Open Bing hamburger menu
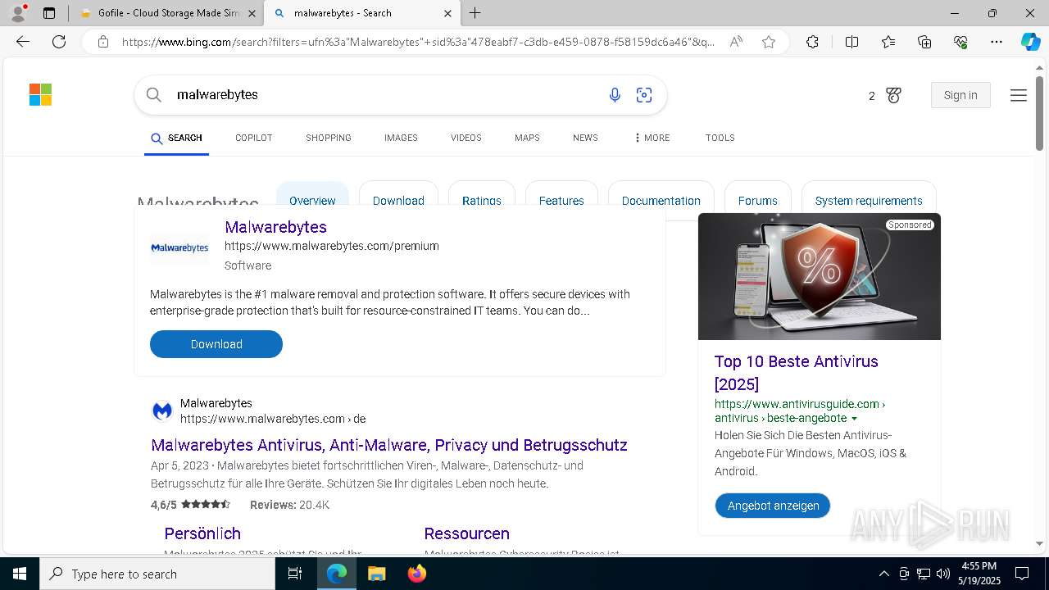Viewport: 1049px width, 590px height. pyautogui.click(x=1019, y=96)
